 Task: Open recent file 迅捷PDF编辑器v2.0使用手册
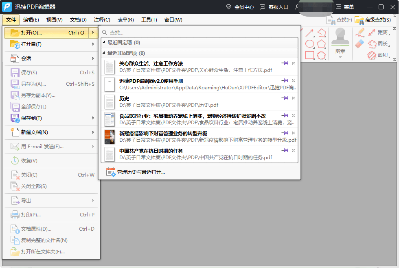click(200, 84)
